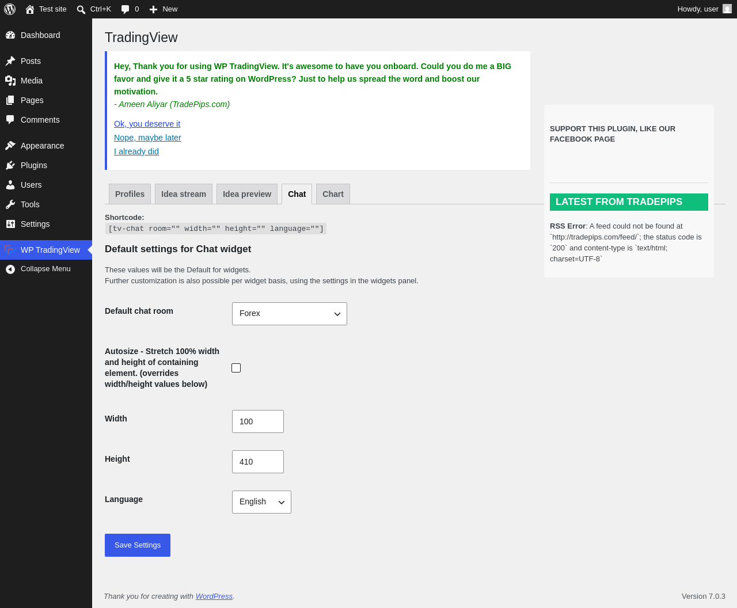Image resolution: width=737 pixels, height=608 pixels.
Task: Click the Height input field
Action: pos(258,462)
